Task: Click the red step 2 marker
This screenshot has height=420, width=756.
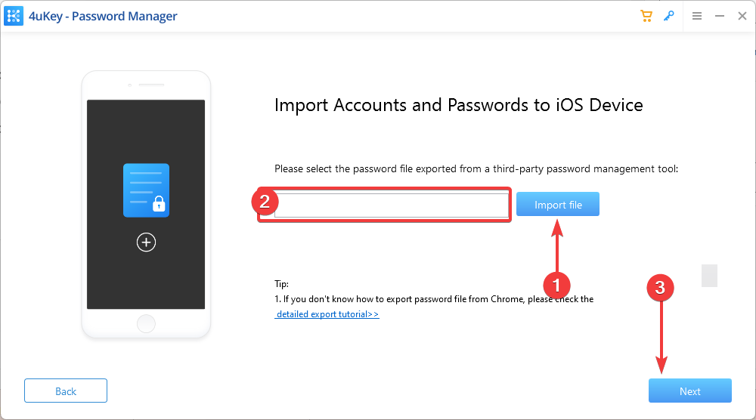Action: (x=265, y=202)
